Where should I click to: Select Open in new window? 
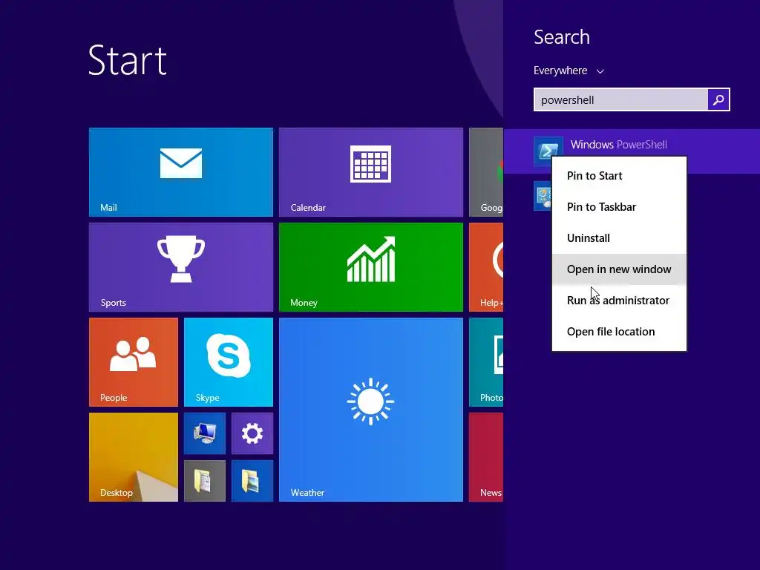620,269
